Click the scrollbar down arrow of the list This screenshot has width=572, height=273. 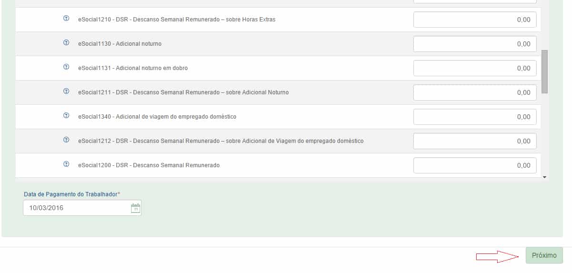tap(544, 177)
